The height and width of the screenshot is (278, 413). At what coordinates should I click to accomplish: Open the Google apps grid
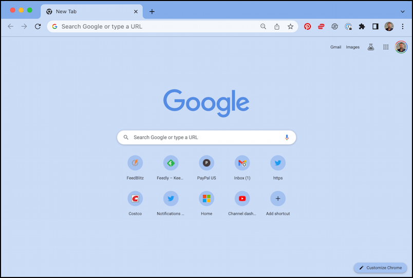point(386,47)
